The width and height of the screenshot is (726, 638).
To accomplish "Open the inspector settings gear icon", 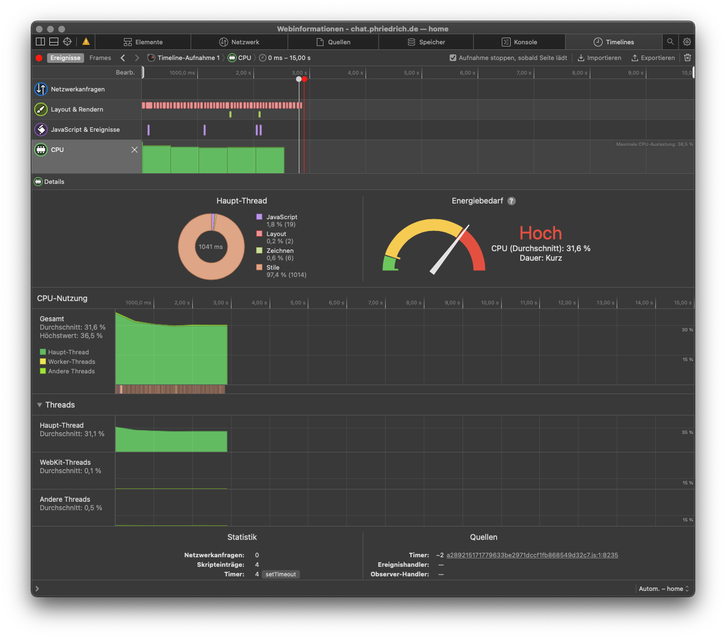I will click(x=687, y=41).
